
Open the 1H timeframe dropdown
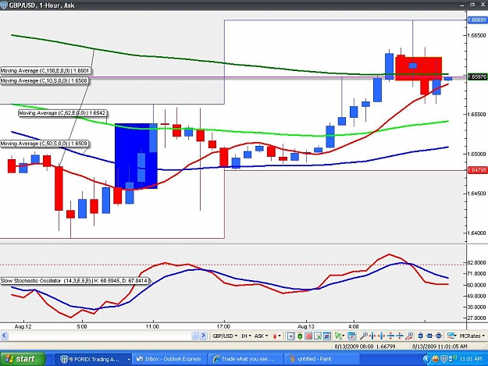(x=246, y=336)
